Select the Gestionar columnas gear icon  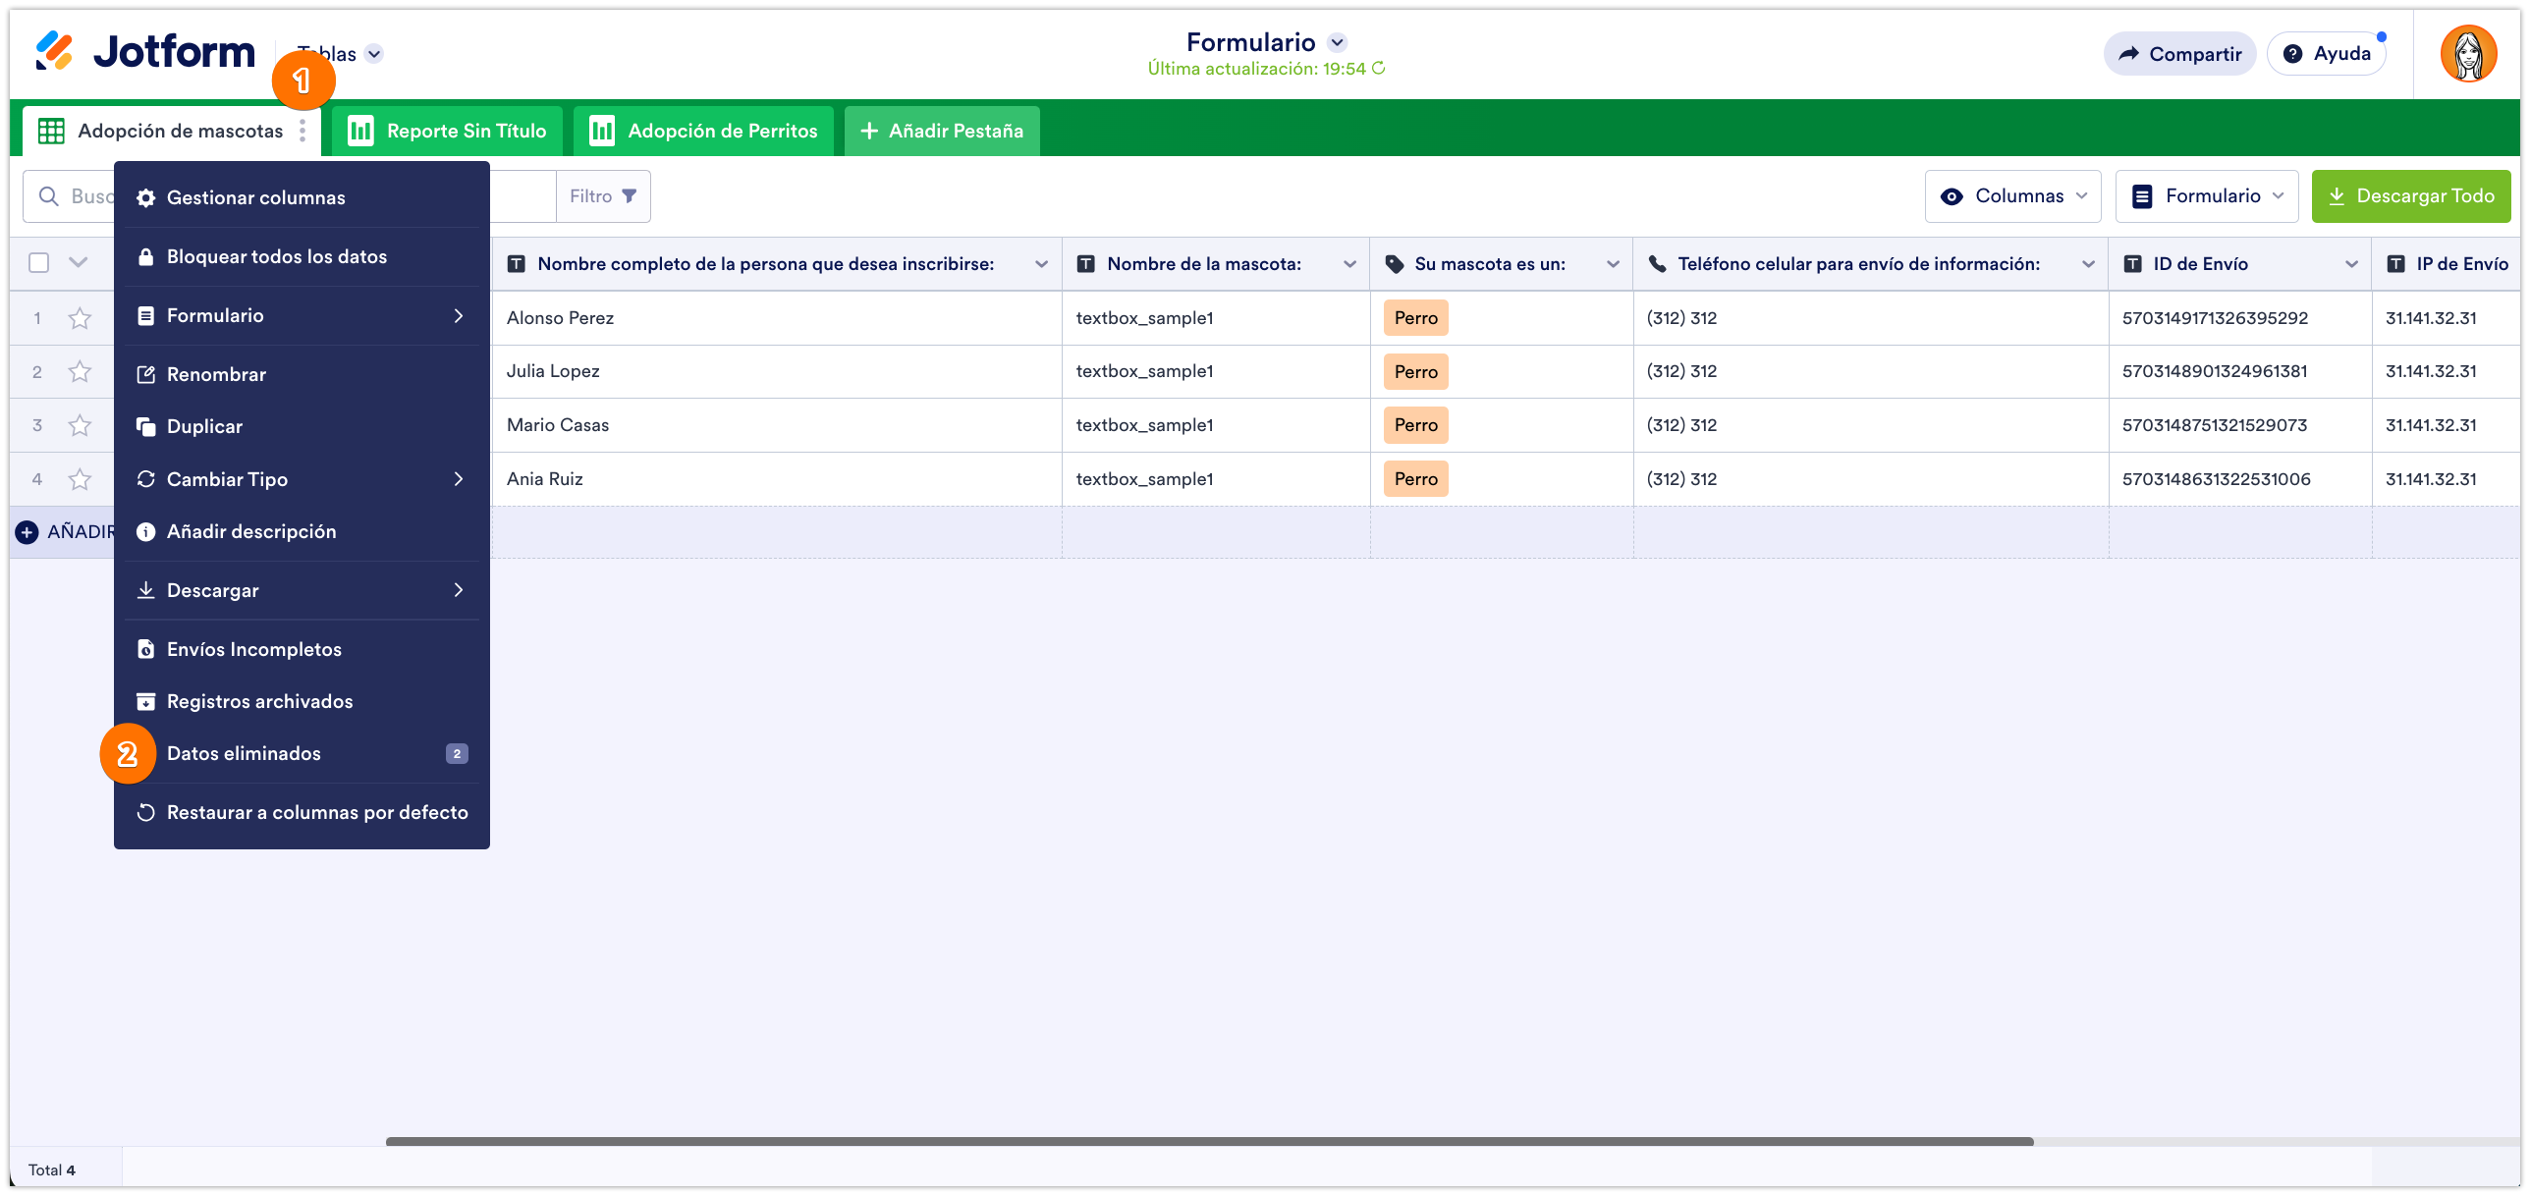click(145, 197)
